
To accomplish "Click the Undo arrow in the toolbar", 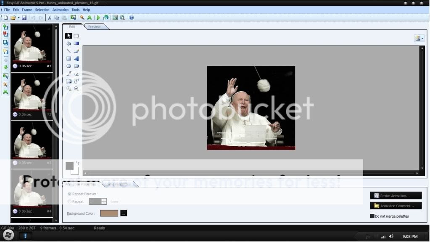I will click(33, 18).
